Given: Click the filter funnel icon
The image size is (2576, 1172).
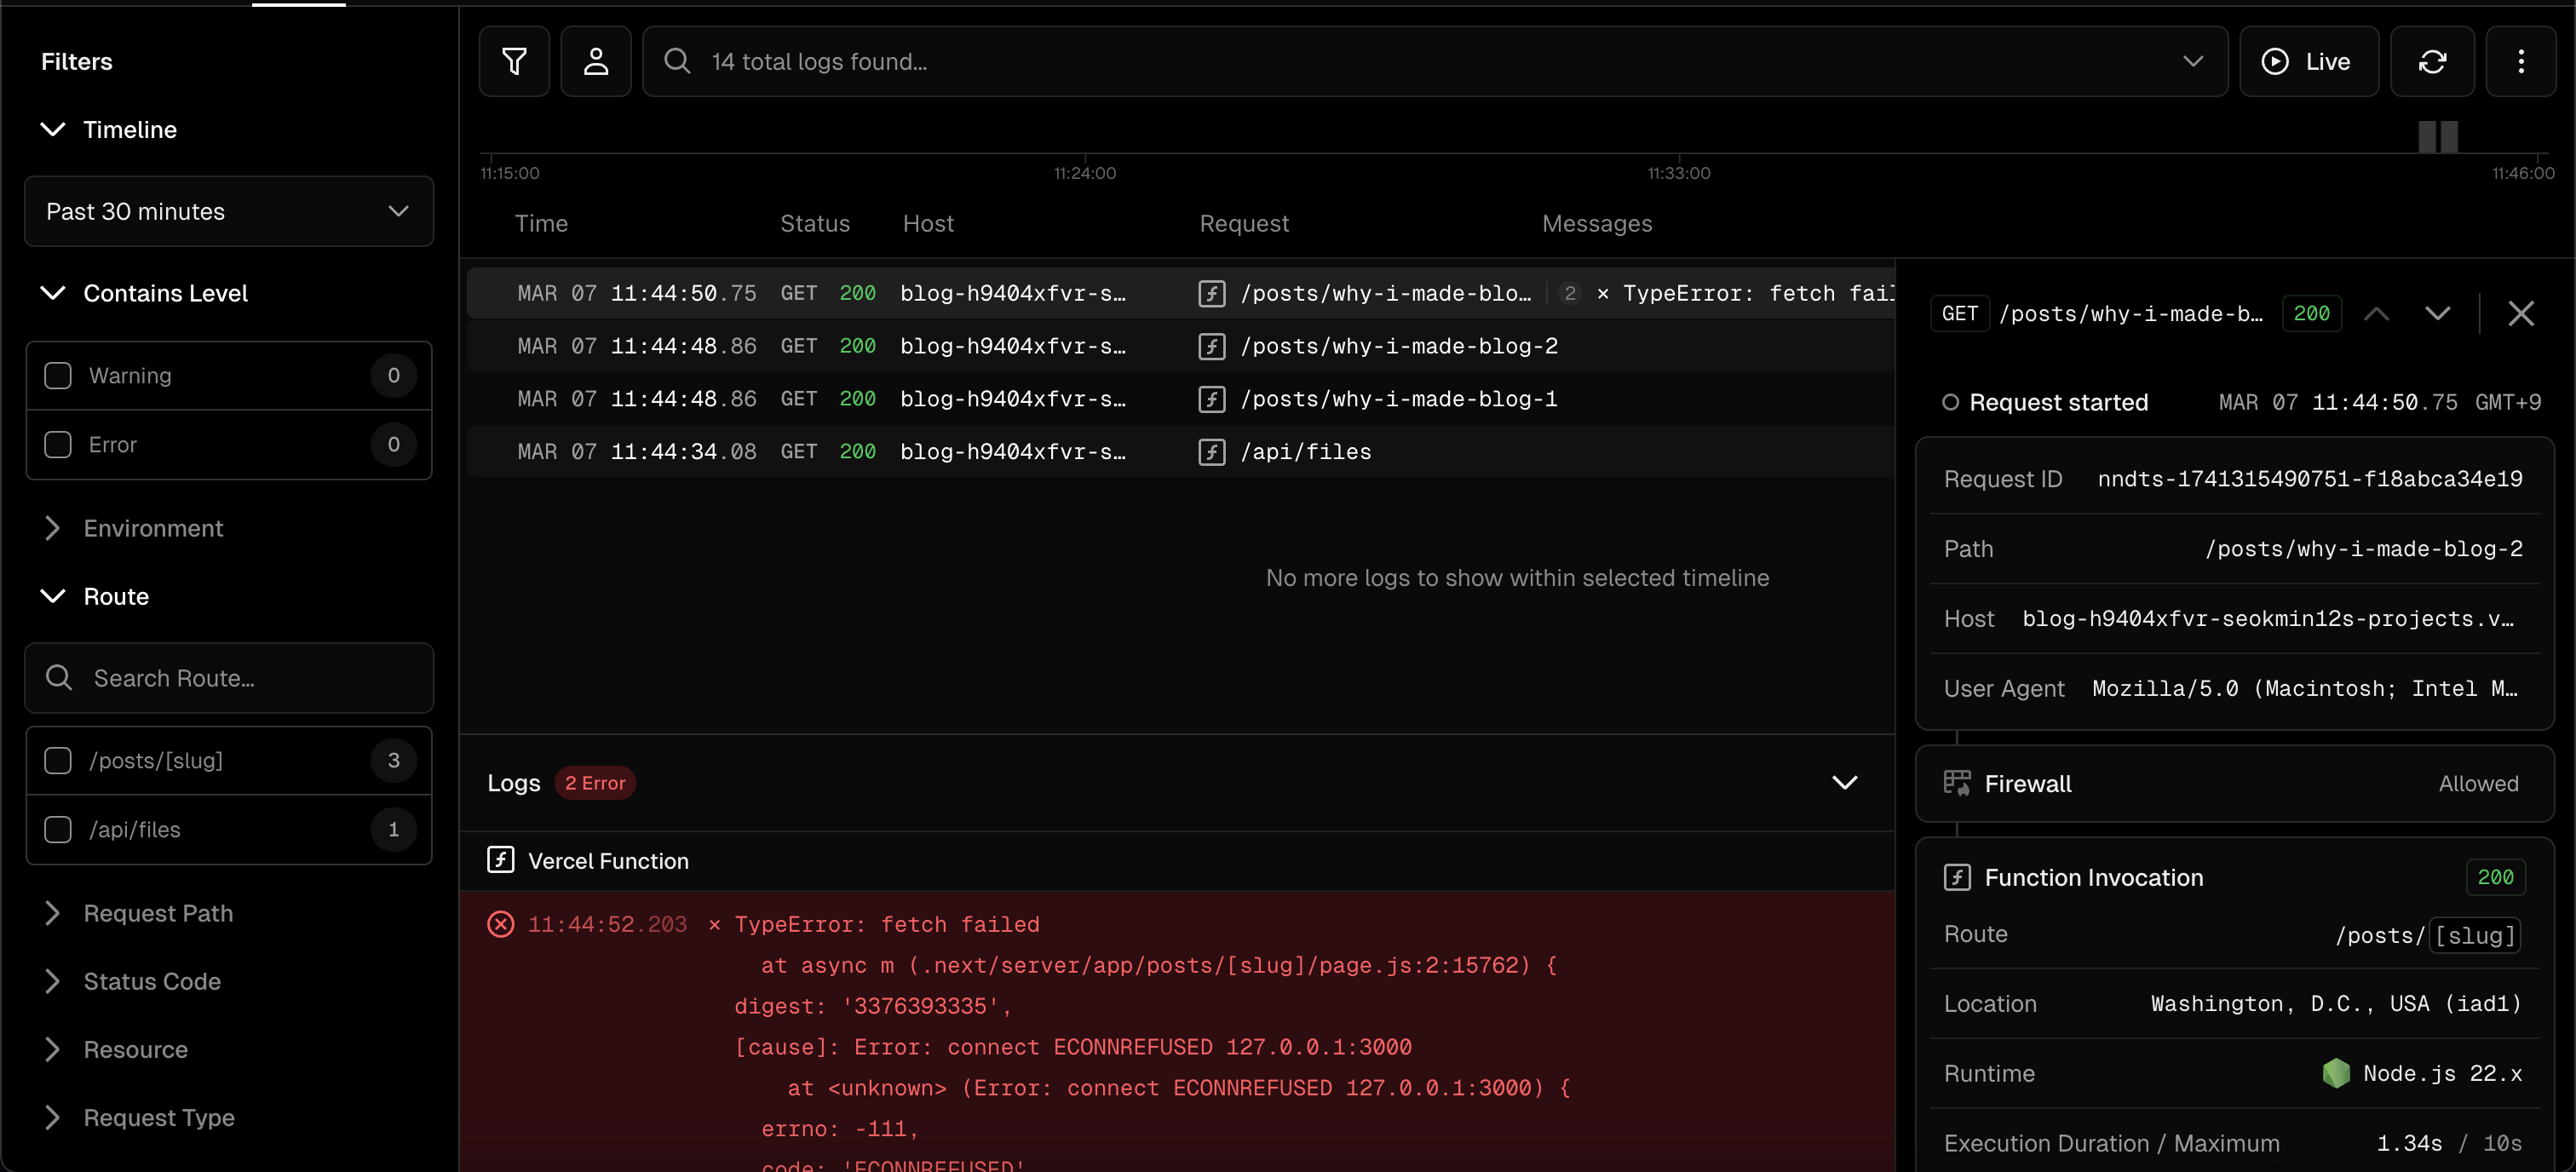Looking at the screenshot, I should pos(514,61).
